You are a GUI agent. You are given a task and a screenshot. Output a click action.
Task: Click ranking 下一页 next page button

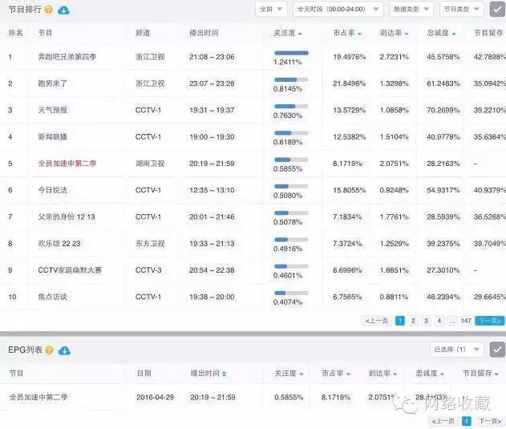point(490,321)
